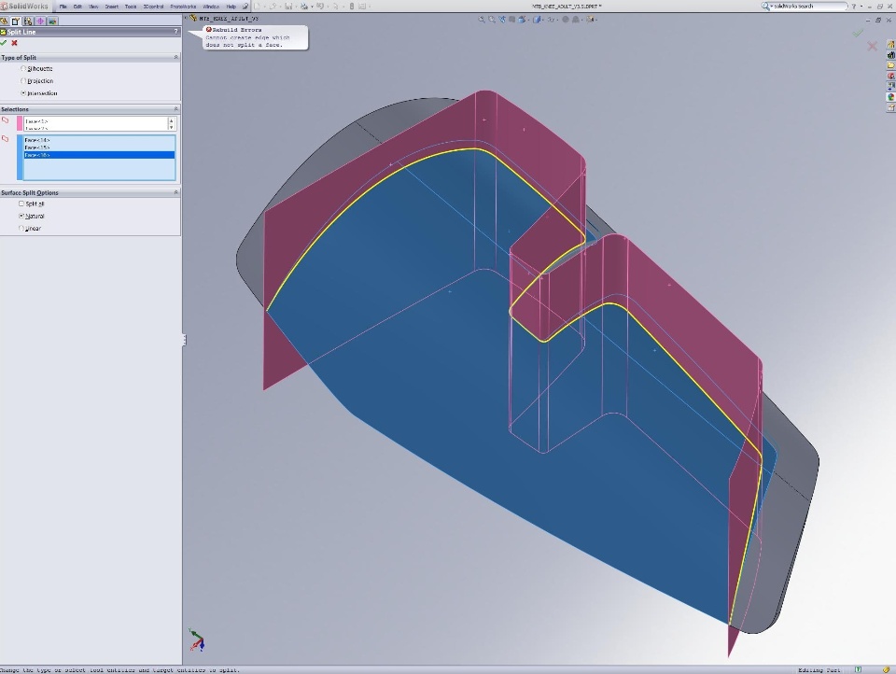Enable the Split all checkbox
Image resolution: width=896 pixels, height=674 pixels.
click(x=22, y=204)
